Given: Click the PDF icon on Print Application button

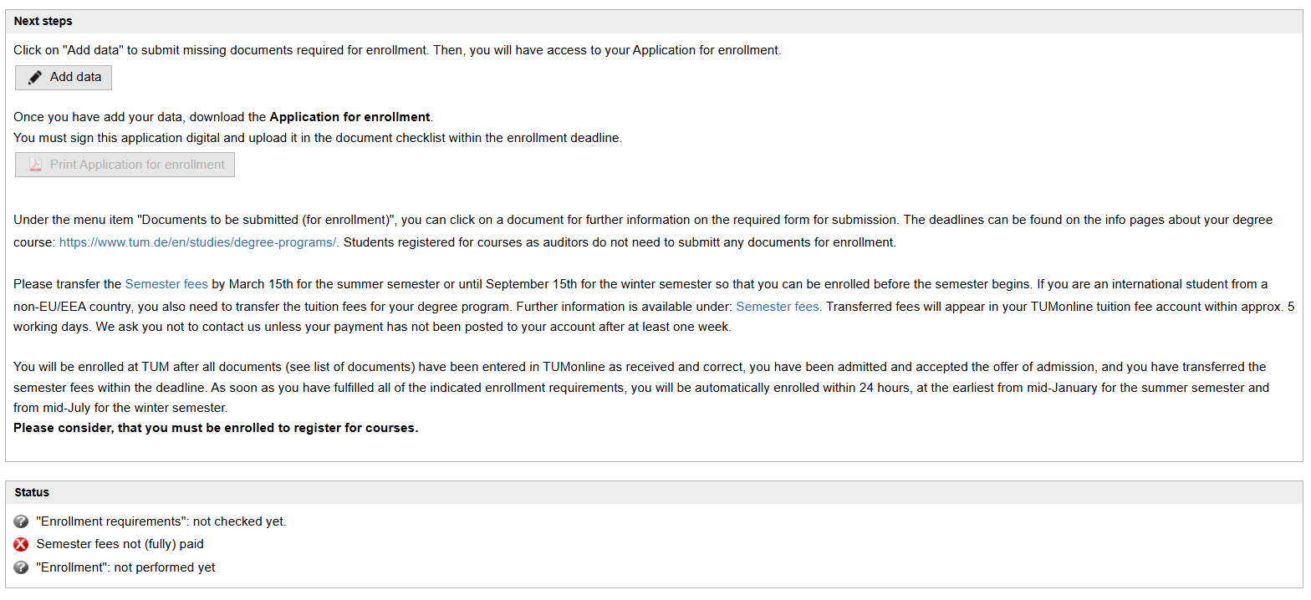Looking at the screenshot, I should (35, 165).
